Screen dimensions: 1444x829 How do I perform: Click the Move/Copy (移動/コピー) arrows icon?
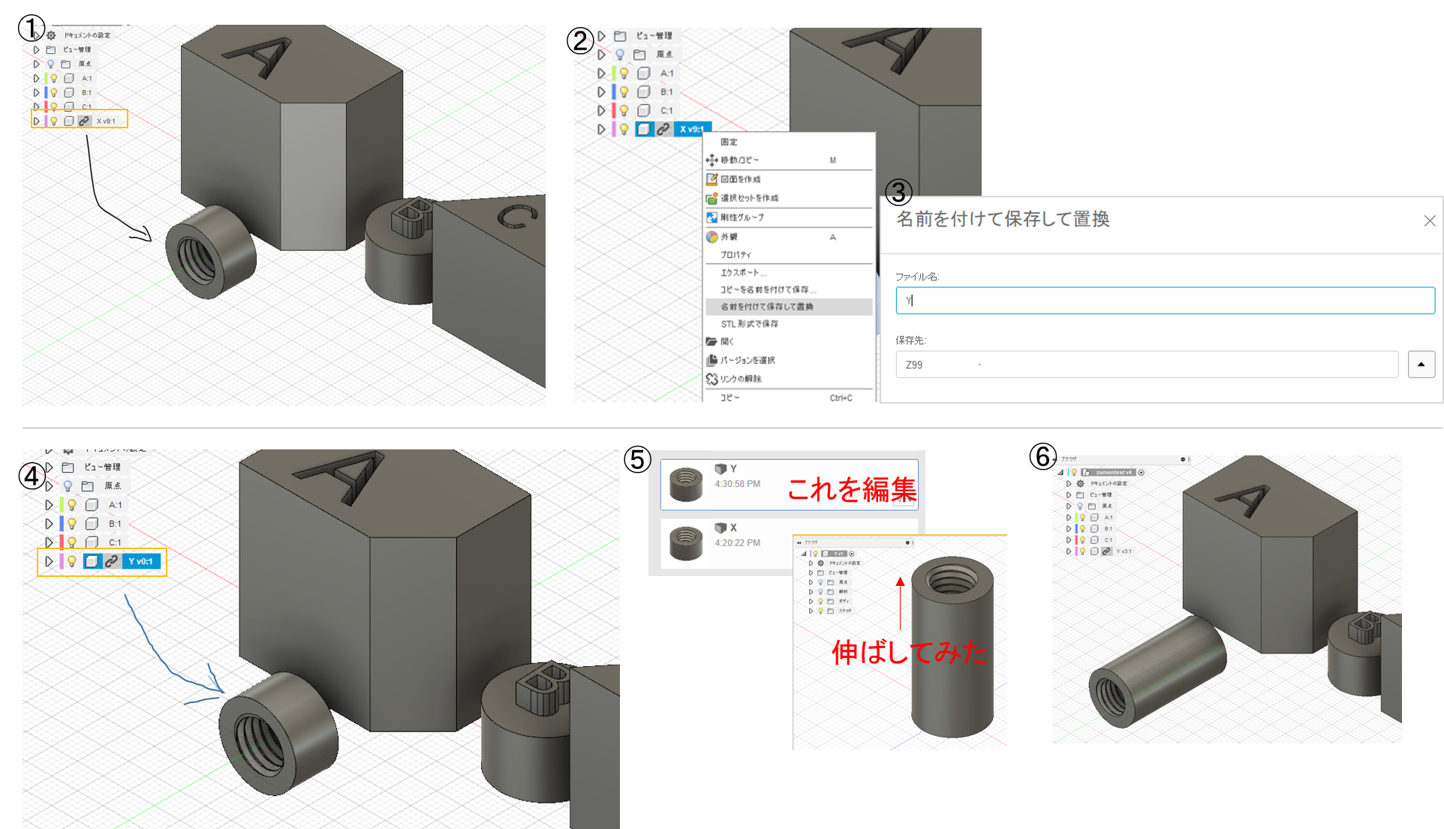[x=711, y=160]
